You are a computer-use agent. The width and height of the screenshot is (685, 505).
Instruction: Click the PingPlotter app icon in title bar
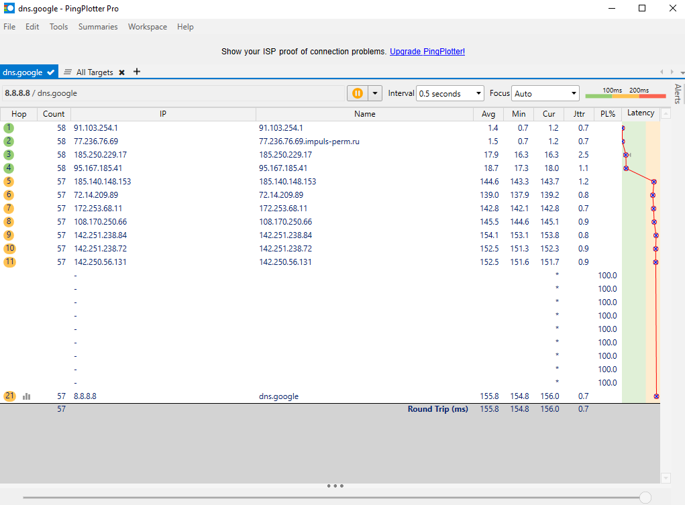coord(9,8)
